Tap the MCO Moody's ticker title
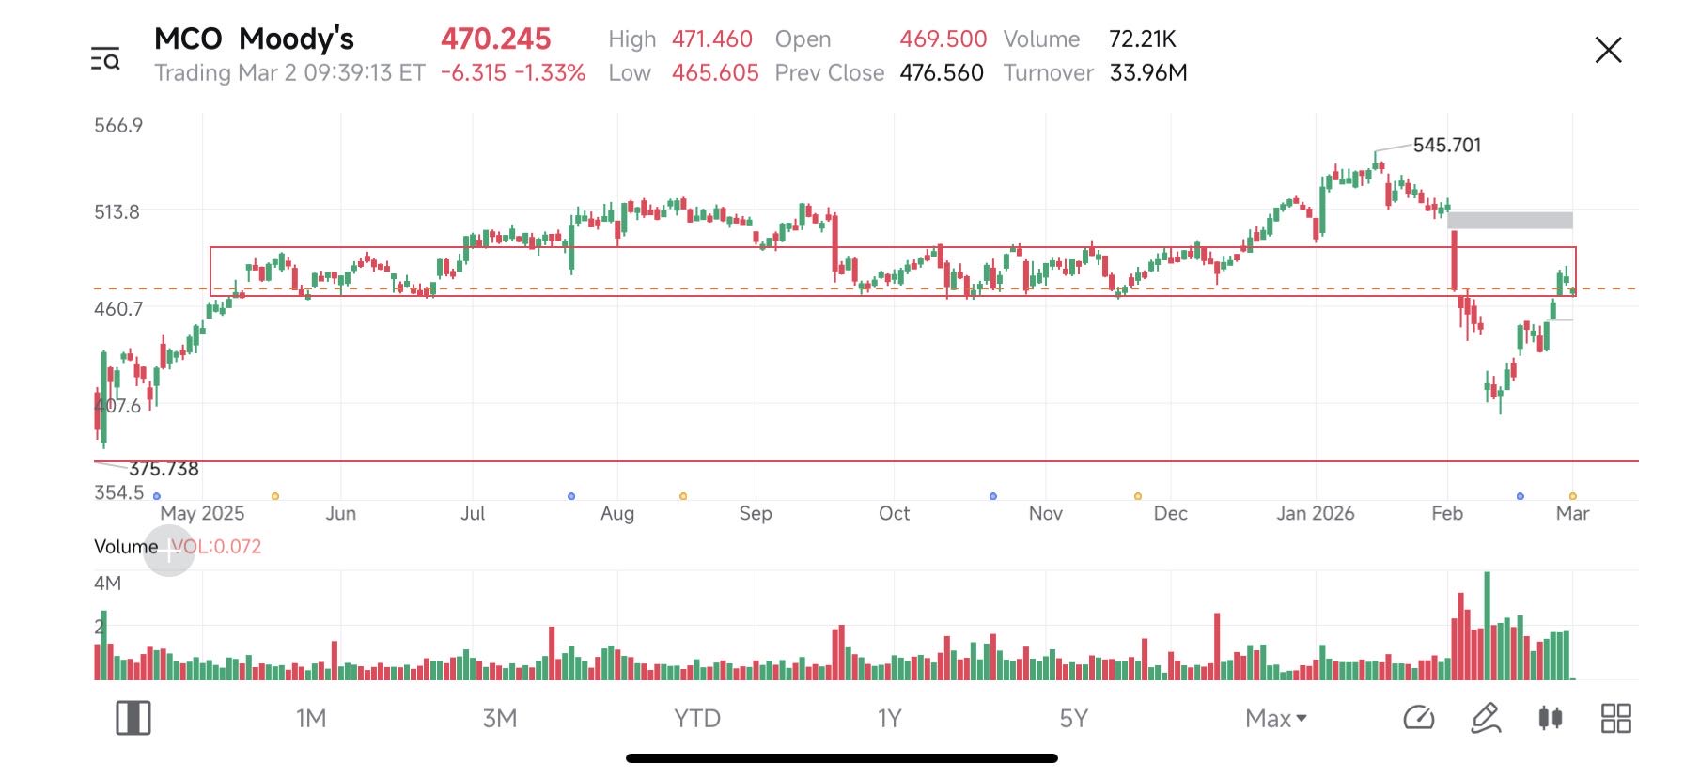This screenshot has height=778, width=1684. [x=254, y=39]
